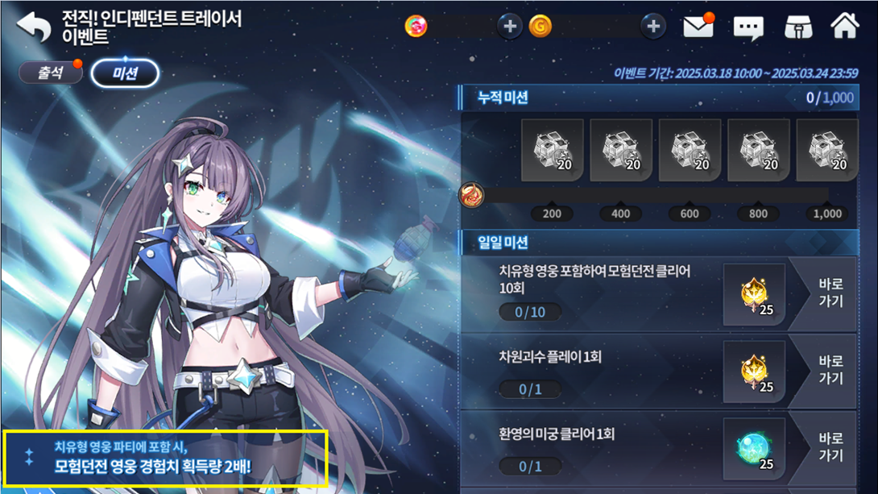This screenshot has width=878, height=494.
Task: Tap the cumulative mission progress bar marker
Action: pyautogui.click(x=471, y=195)
